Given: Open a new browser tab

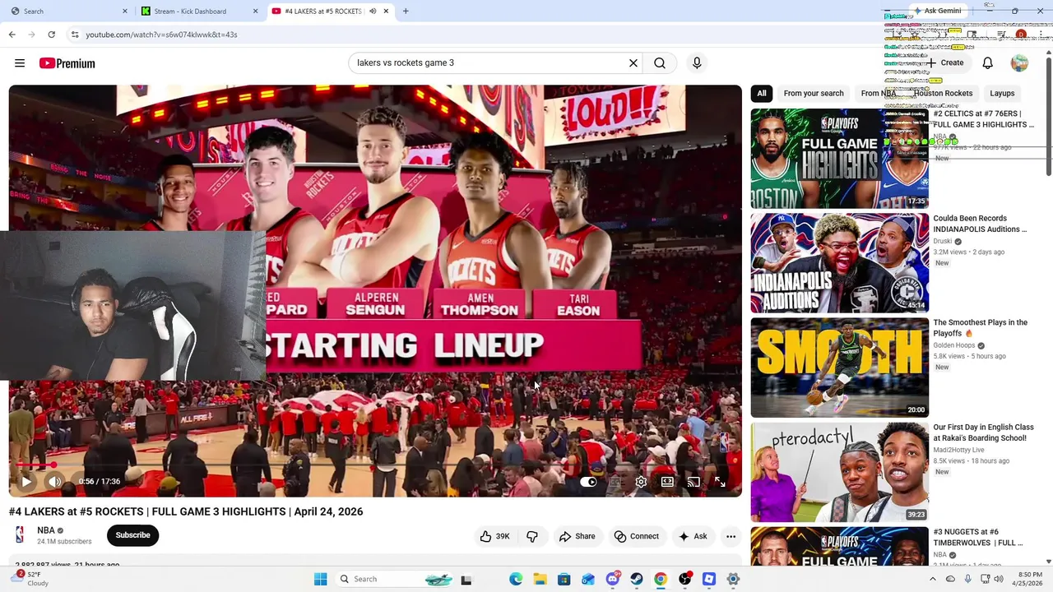Looking at the screenshot, I should click(405, 11).
